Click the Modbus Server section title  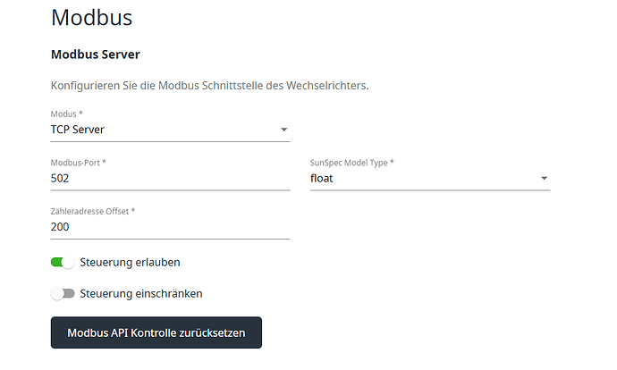tap(97, 54)
